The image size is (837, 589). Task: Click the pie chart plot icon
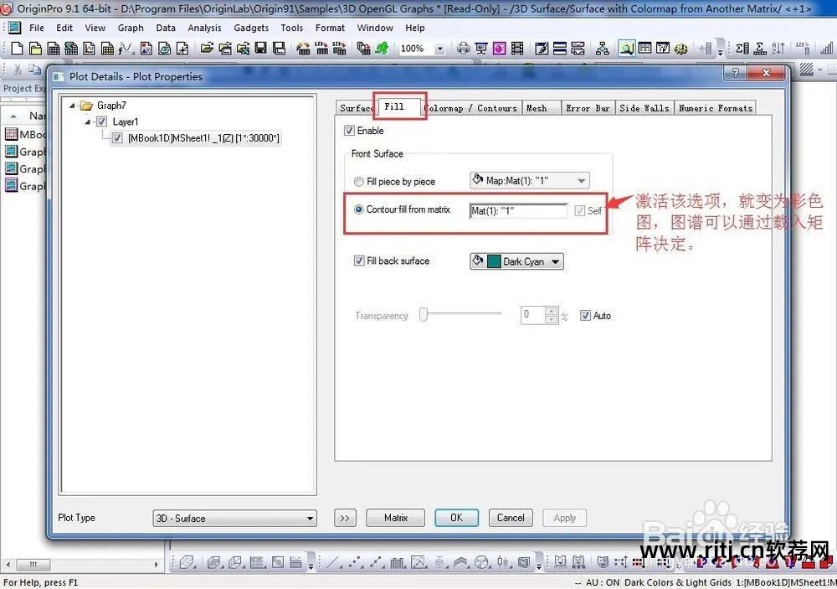coord(481,562)
